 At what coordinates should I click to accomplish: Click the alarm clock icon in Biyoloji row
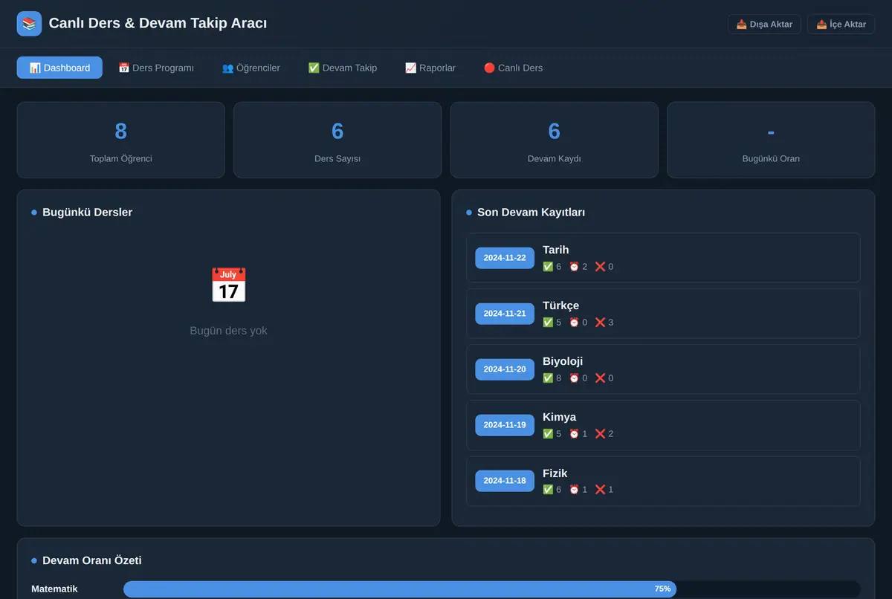[x=574, y=378]
